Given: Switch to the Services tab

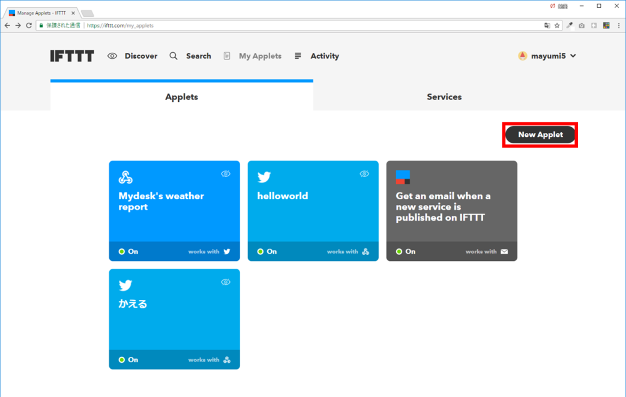Looking at the screenshot, I should [x=444, y=97].
